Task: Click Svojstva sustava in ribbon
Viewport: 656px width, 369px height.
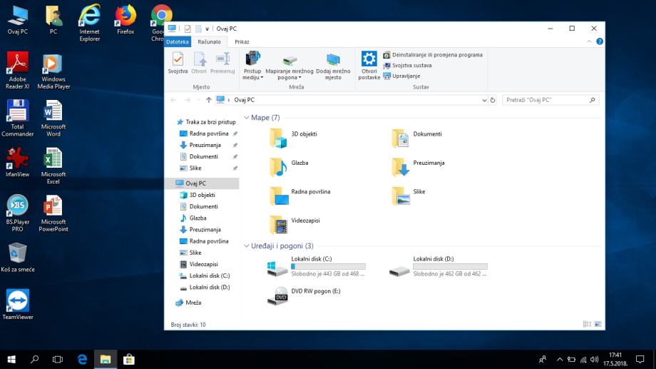Action: (407, 66)
